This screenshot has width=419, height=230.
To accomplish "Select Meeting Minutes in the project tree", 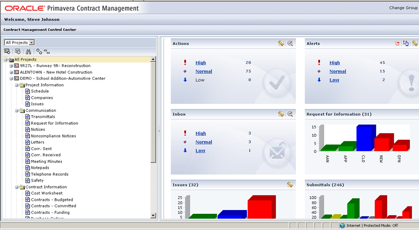I will point(46,161).
